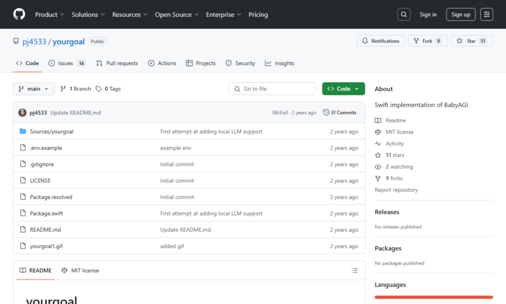506x304 pixels.
Task: Open the Report repository link
Action: (396, 190)
